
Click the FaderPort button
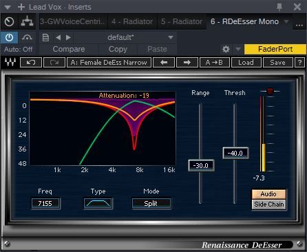click(275, 49)
